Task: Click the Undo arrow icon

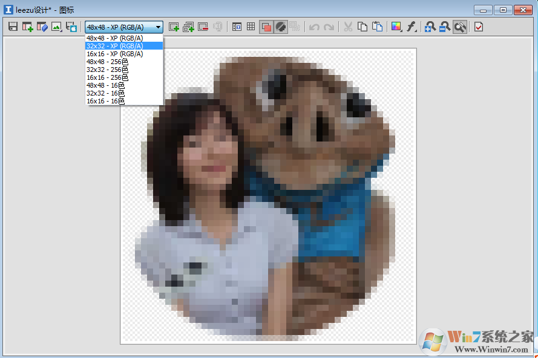Action: click(x=314, y=27)
